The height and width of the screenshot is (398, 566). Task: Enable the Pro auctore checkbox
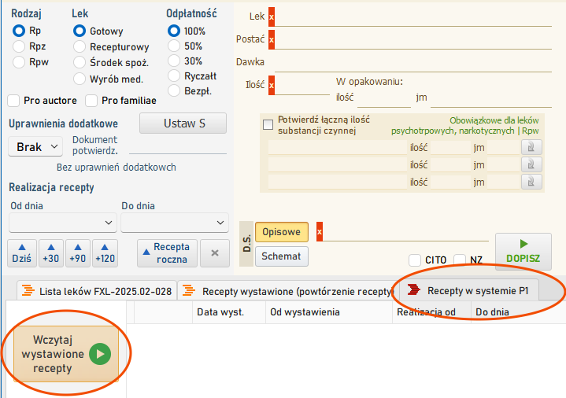[x=13, y=101]
